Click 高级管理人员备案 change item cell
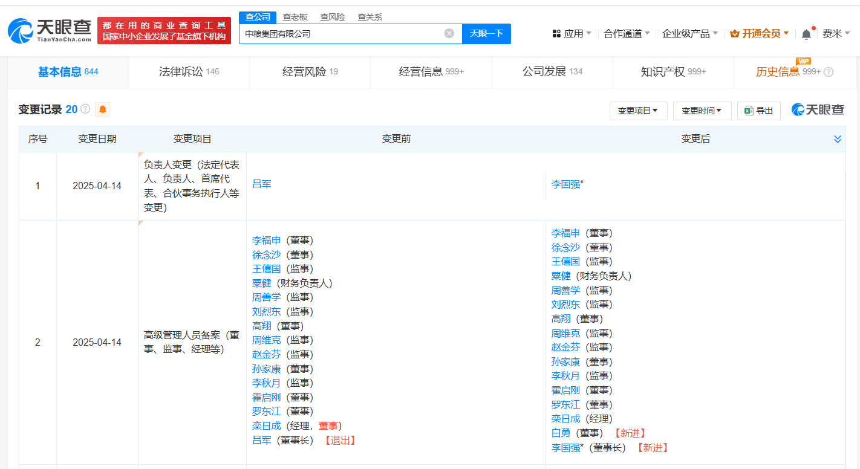 tap(192, 342)
